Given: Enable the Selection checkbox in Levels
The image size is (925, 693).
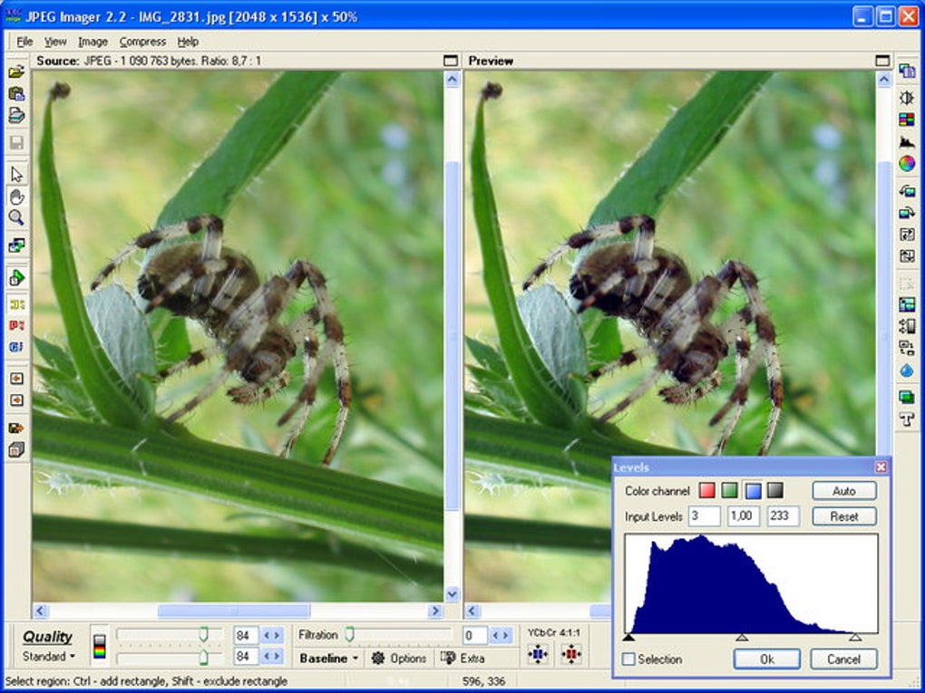Looking at the screenshot, I should 628,659.
